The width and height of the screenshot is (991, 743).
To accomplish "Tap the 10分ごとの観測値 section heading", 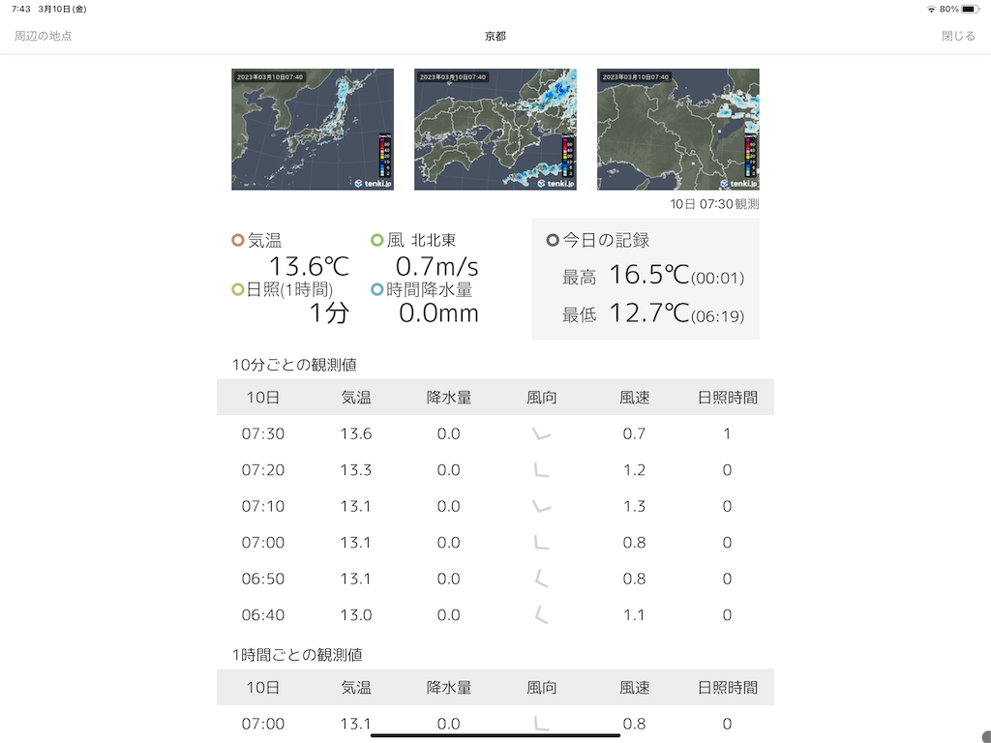I will (x=294, y=365).
